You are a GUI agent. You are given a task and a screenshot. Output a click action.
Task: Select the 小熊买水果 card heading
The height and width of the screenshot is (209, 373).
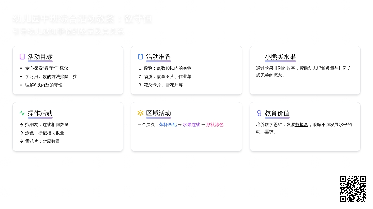click(x=280, y=57)
